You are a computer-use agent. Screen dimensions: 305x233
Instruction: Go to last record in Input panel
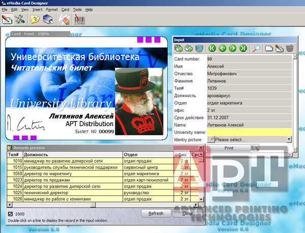(x=243, y=48)
